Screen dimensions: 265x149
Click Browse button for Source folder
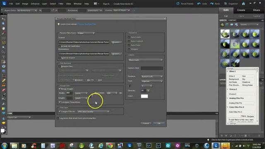click(116, 42)
